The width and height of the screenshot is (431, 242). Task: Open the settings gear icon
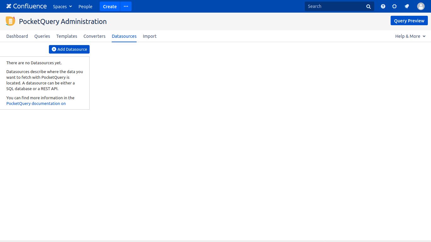coord(394,6)
